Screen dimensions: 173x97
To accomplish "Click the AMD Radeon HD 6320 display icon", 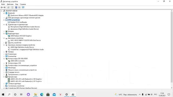I will (9, 36).
